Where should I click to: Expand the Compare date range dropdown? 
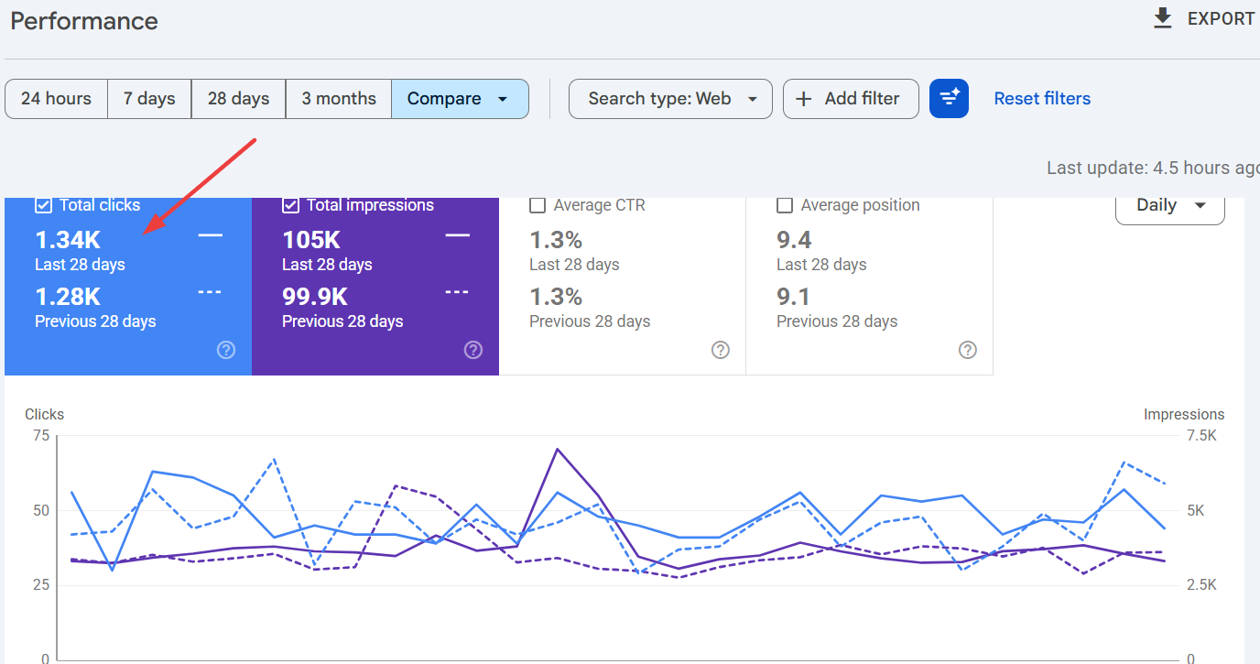460,99
